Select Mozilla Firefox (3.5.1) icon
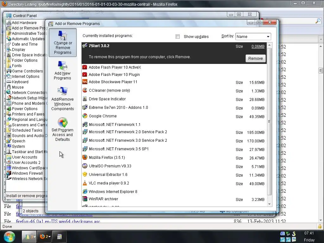Viewport: 324px width, 243px height. pos(84,157)
